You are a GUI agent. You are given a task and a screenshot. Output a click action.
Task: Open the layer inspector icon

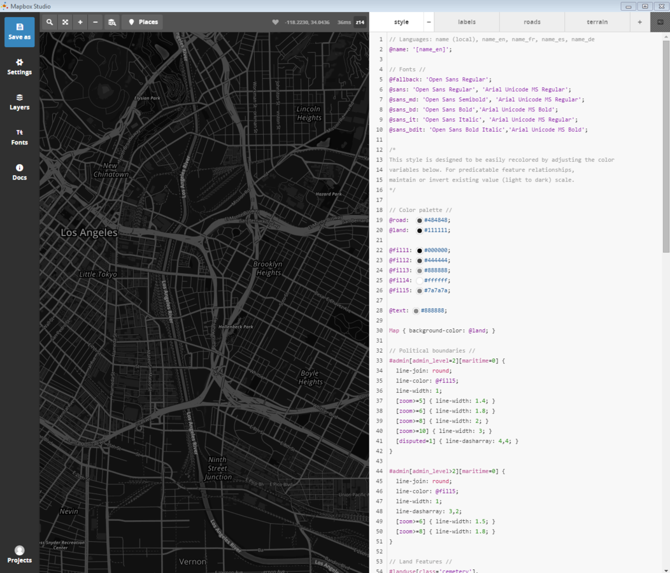[x=111, y=22]
